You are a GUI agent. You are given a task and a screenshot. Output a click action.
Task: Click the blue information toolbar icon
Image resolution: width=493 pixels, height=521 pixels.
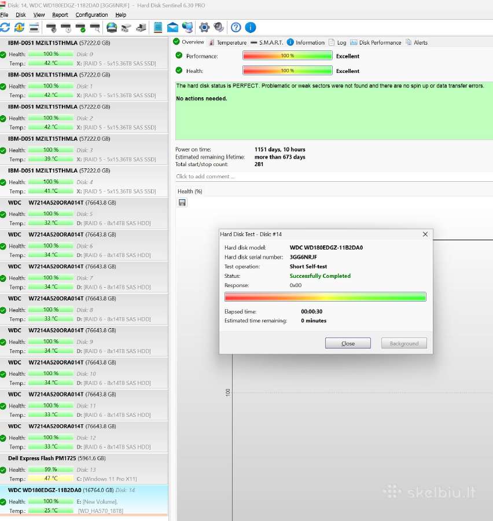pyautogui.click(x=251, y=27)
